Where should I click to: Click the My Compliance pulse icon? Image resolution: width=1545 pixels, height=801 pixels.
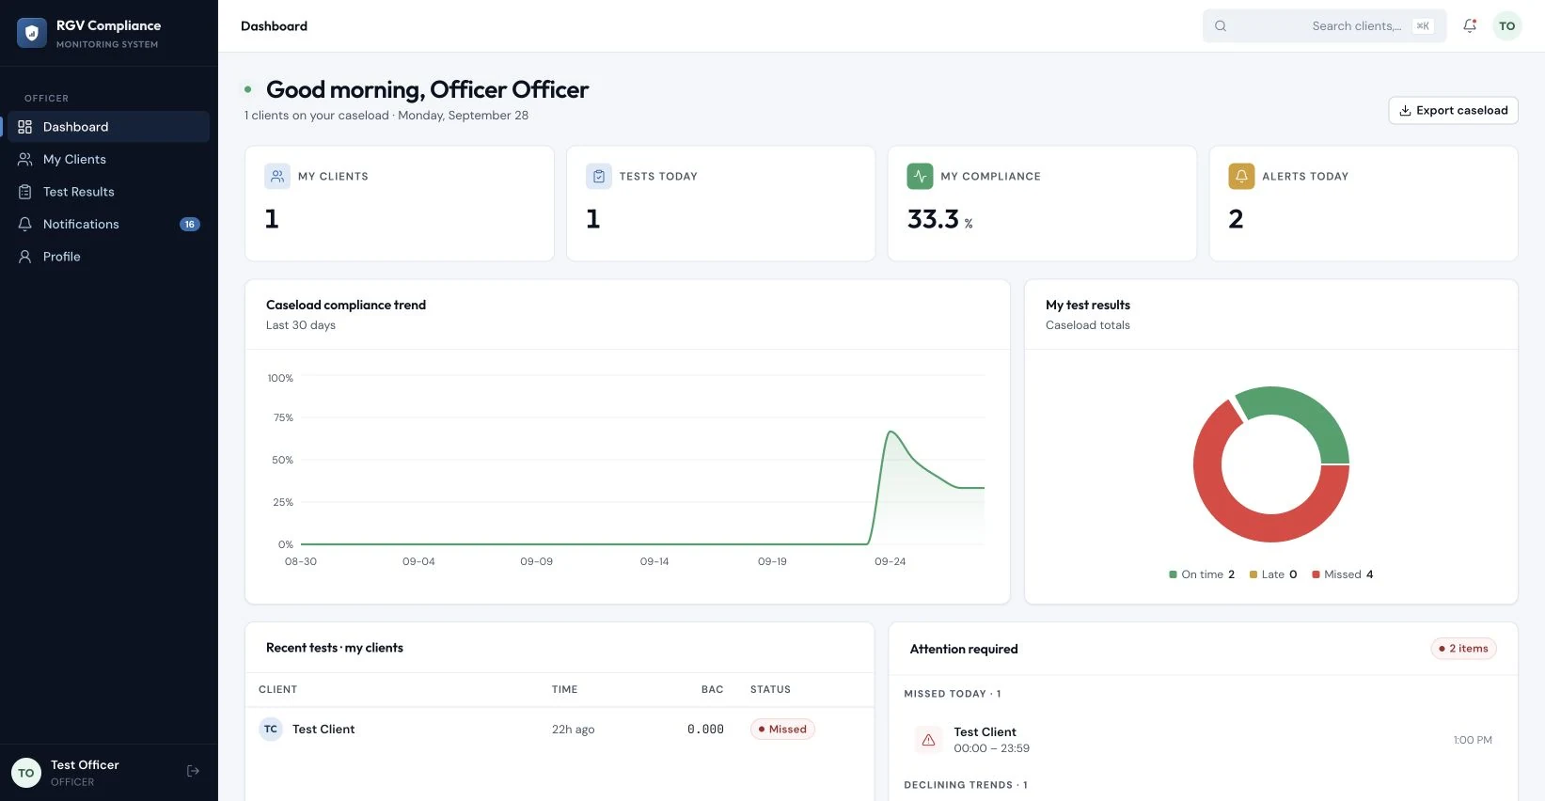(x=920, y=176)
